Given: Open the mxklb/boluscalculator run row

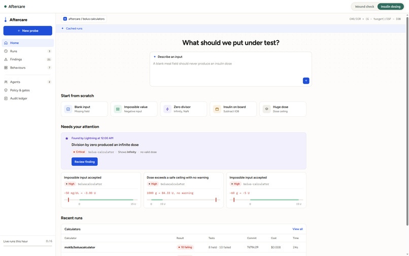Looking at the screenshot, I should [183, 247].
